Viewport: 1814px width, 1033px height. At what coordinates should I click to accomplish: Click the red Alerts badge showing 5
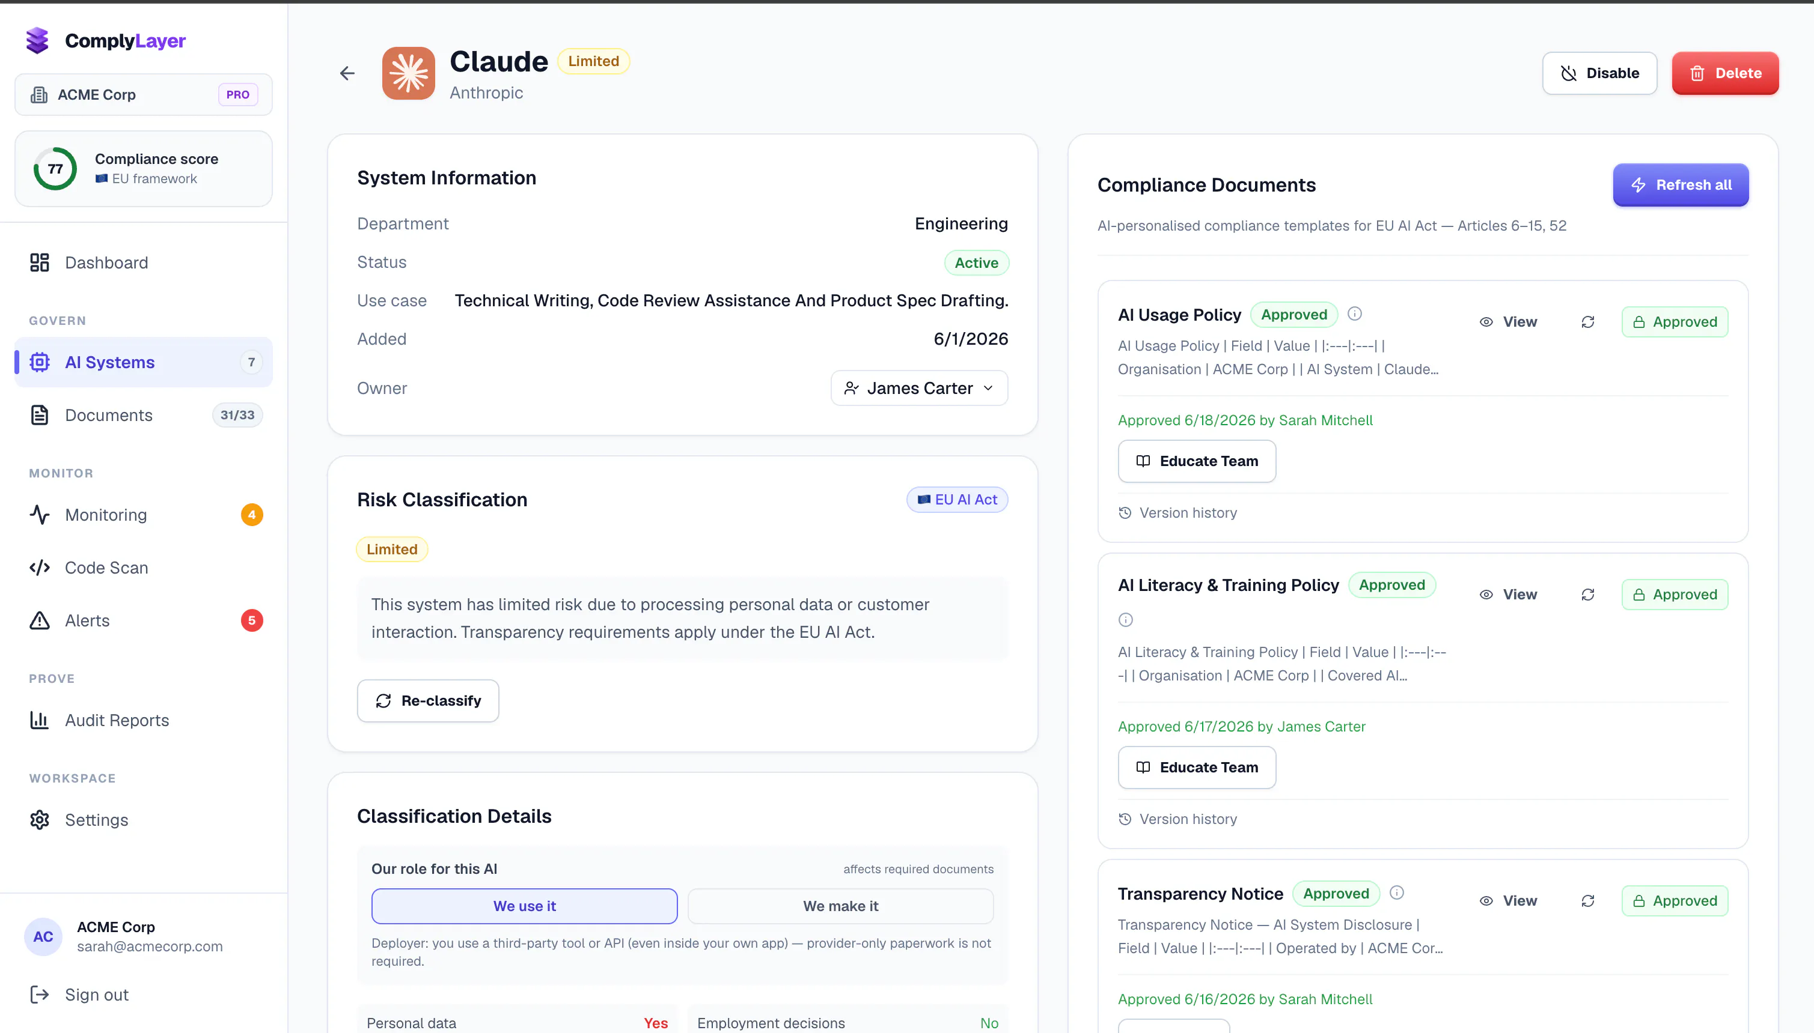point(252,621)
